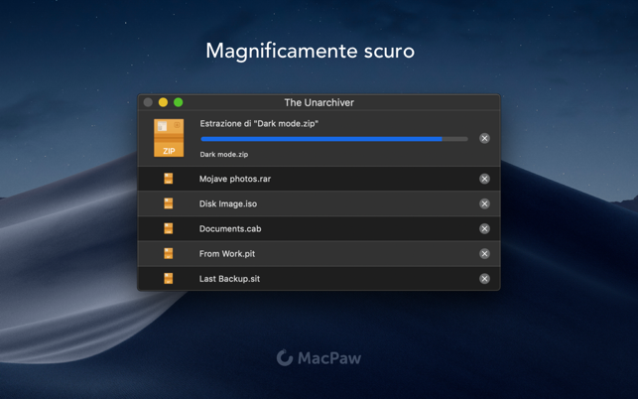638x399 pixels.
Task: Select the Mojave photos.rar file name
Action: 235,179
